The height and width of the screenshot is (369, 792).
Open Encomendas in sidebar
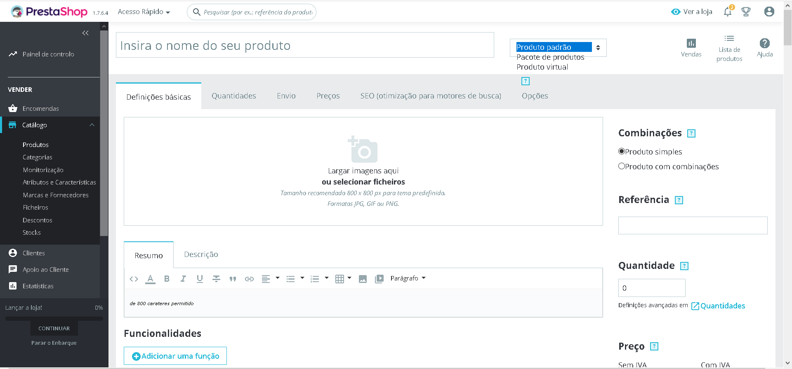coord(40,108)
